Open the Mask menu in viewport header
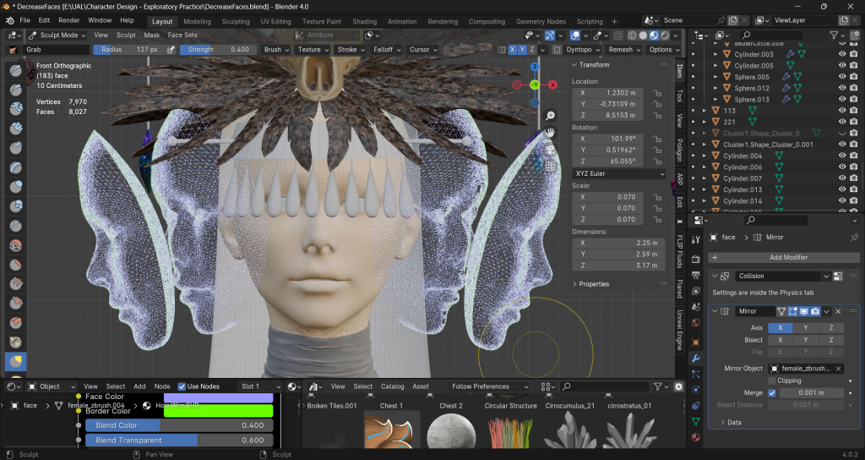The height and width of the screenshot is (460, 865). pos(152,36)
